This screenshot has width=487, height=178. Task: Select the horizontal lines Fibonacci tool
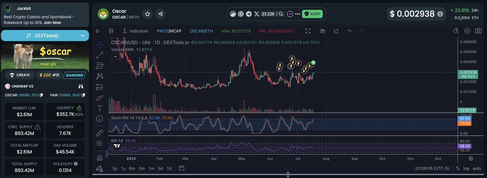[99, 66]
